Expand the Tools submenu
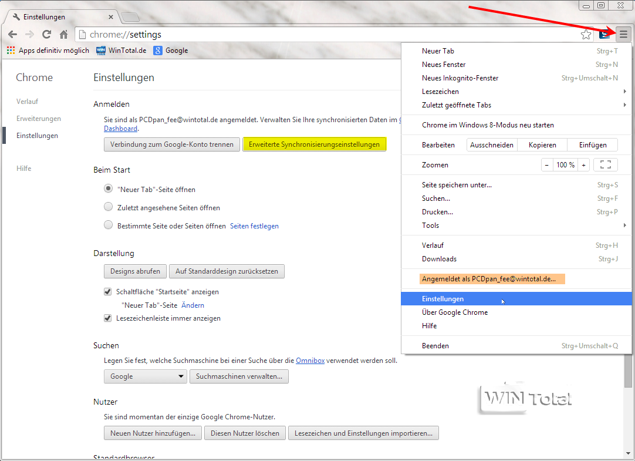Screen dimensions: 635x461 pos(516,226)
